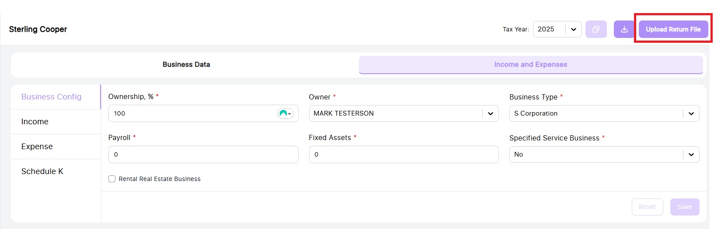Click the copy (duplicate) icon button

pos(596,29)
